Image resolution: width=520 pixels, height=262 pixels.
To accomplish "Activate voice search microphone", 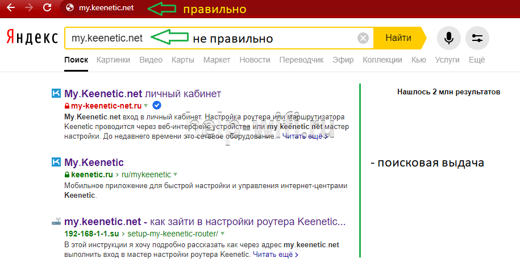I will point(449,38).
